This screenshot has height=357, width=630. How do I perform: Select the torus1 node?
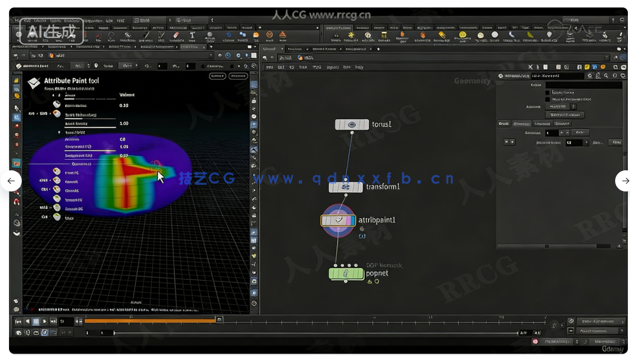click(352, 124)
